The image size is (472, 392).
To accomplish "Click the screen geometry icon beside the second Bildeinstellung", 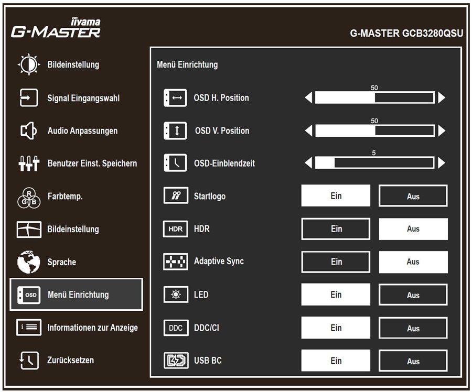I will [29, 229].
